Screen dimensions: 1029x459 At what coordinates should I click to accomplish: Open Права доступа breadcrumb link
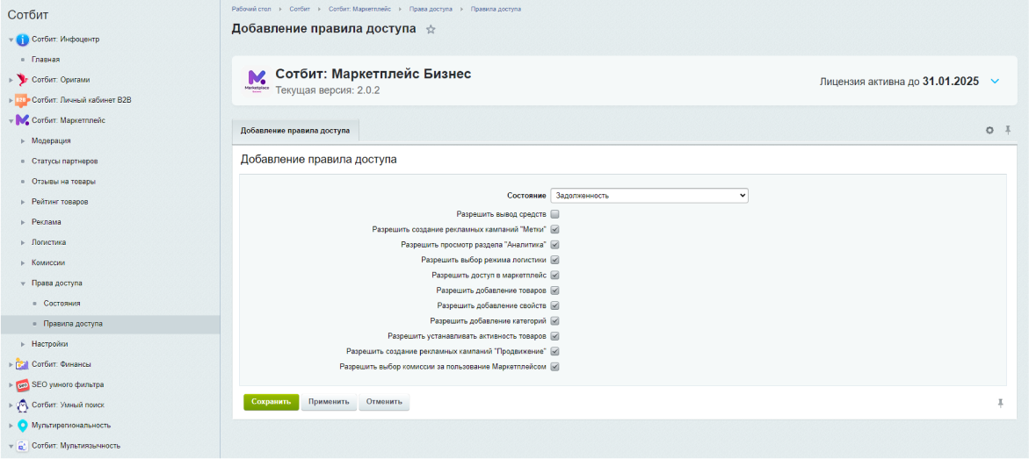(431, 9)
